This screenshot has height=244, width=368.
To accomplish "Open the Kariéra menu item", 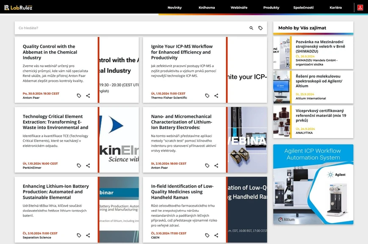I will tap(336, 8).
